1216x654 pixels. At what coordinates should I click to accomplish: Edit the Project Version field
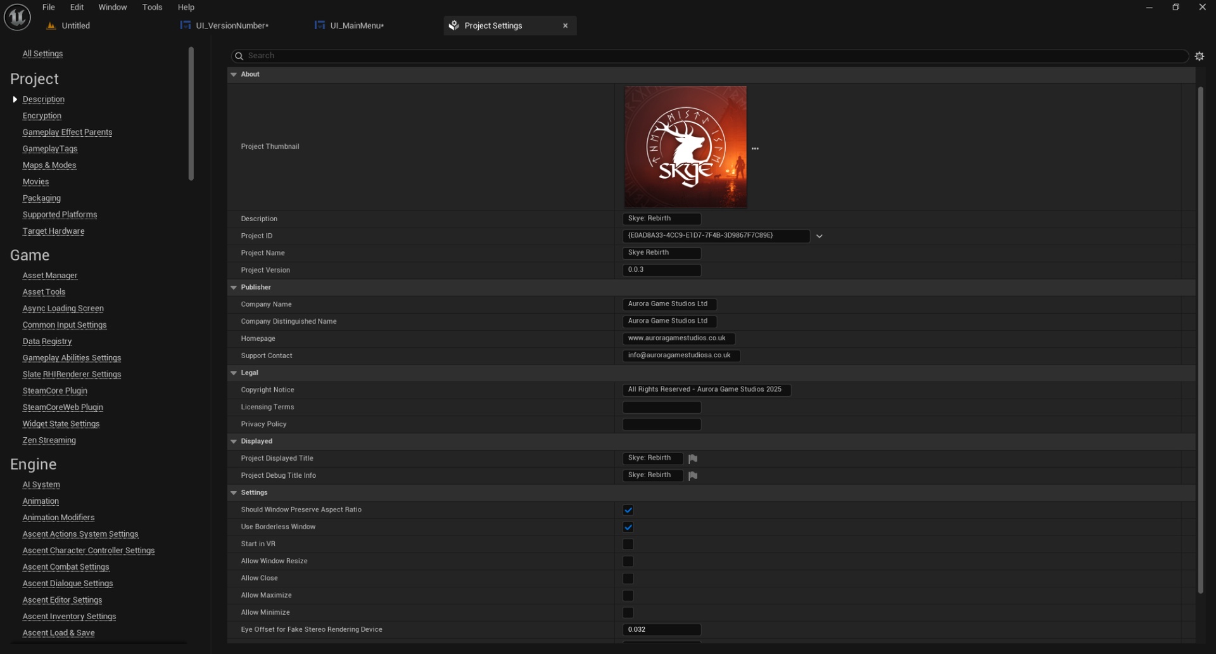(x=662, y=270)
